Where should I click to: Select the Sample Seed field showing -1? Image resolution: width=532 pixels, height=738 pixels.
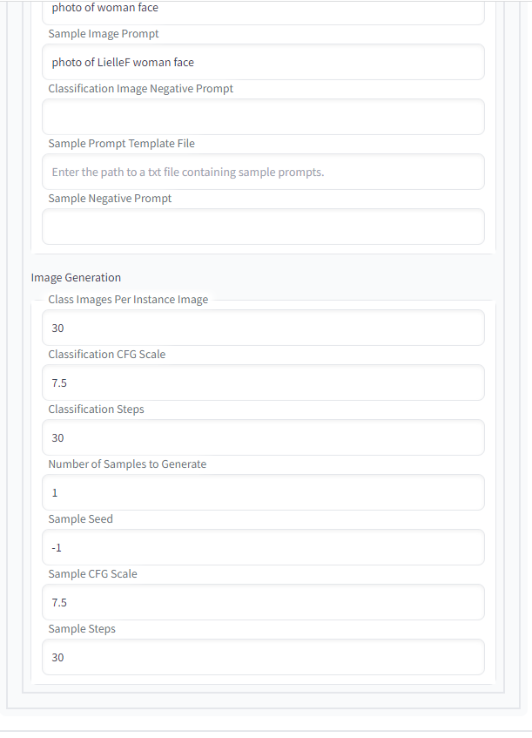pyautogui.click(x=261, y=547)
